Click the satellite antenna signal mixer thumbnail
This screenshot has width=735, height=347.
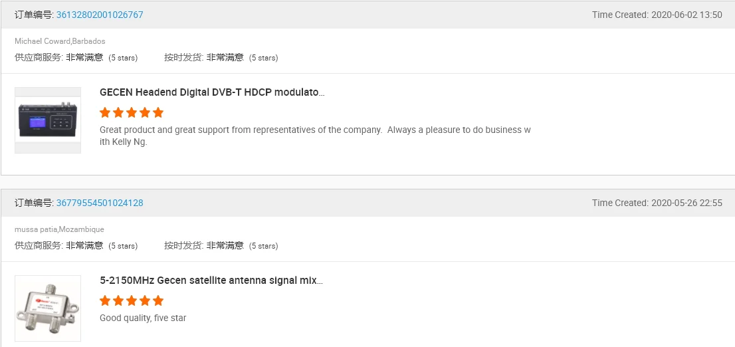point(48,308)
